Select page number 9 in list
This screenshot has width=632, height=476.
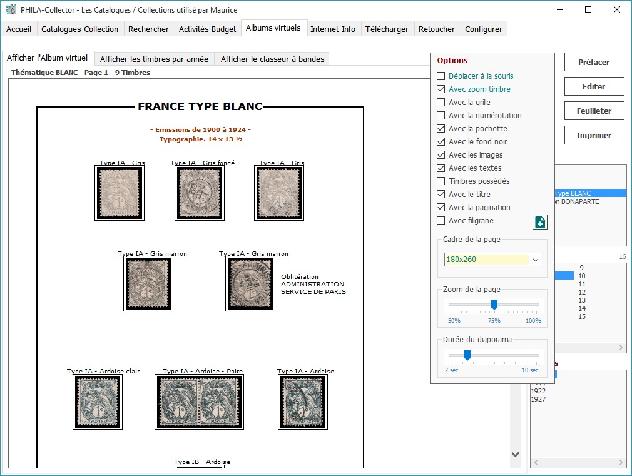[x=581, y=268]
